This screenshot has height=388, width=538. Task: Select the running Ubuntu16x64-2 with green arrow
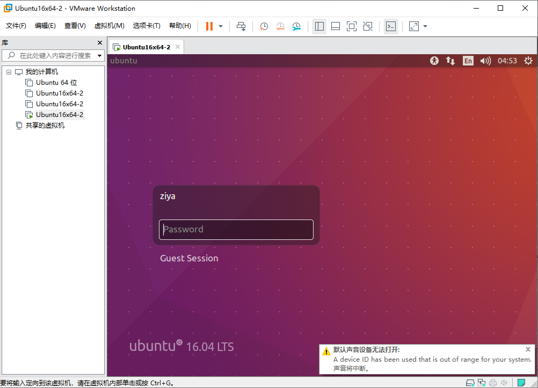60,115
